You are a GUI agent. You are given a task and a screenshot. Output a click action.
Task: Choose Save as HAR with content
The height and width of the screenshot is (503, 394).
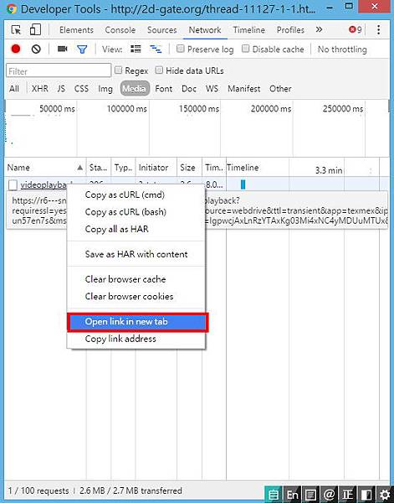(136, 254)
